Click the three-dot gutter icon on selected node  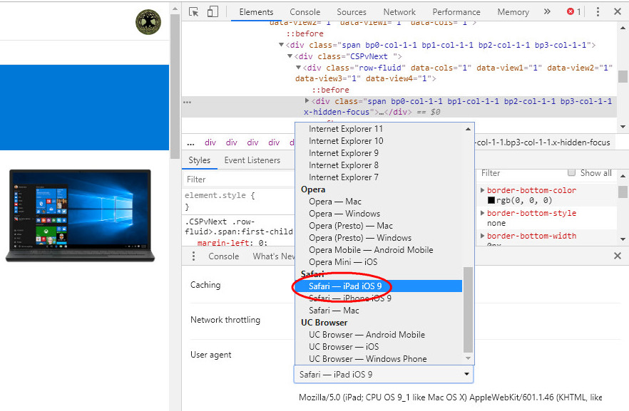point(187,102)
